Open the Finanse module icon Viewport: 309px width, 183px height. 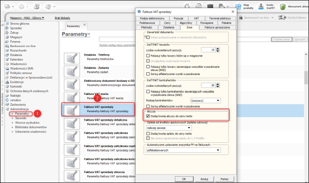pos(7,42)
